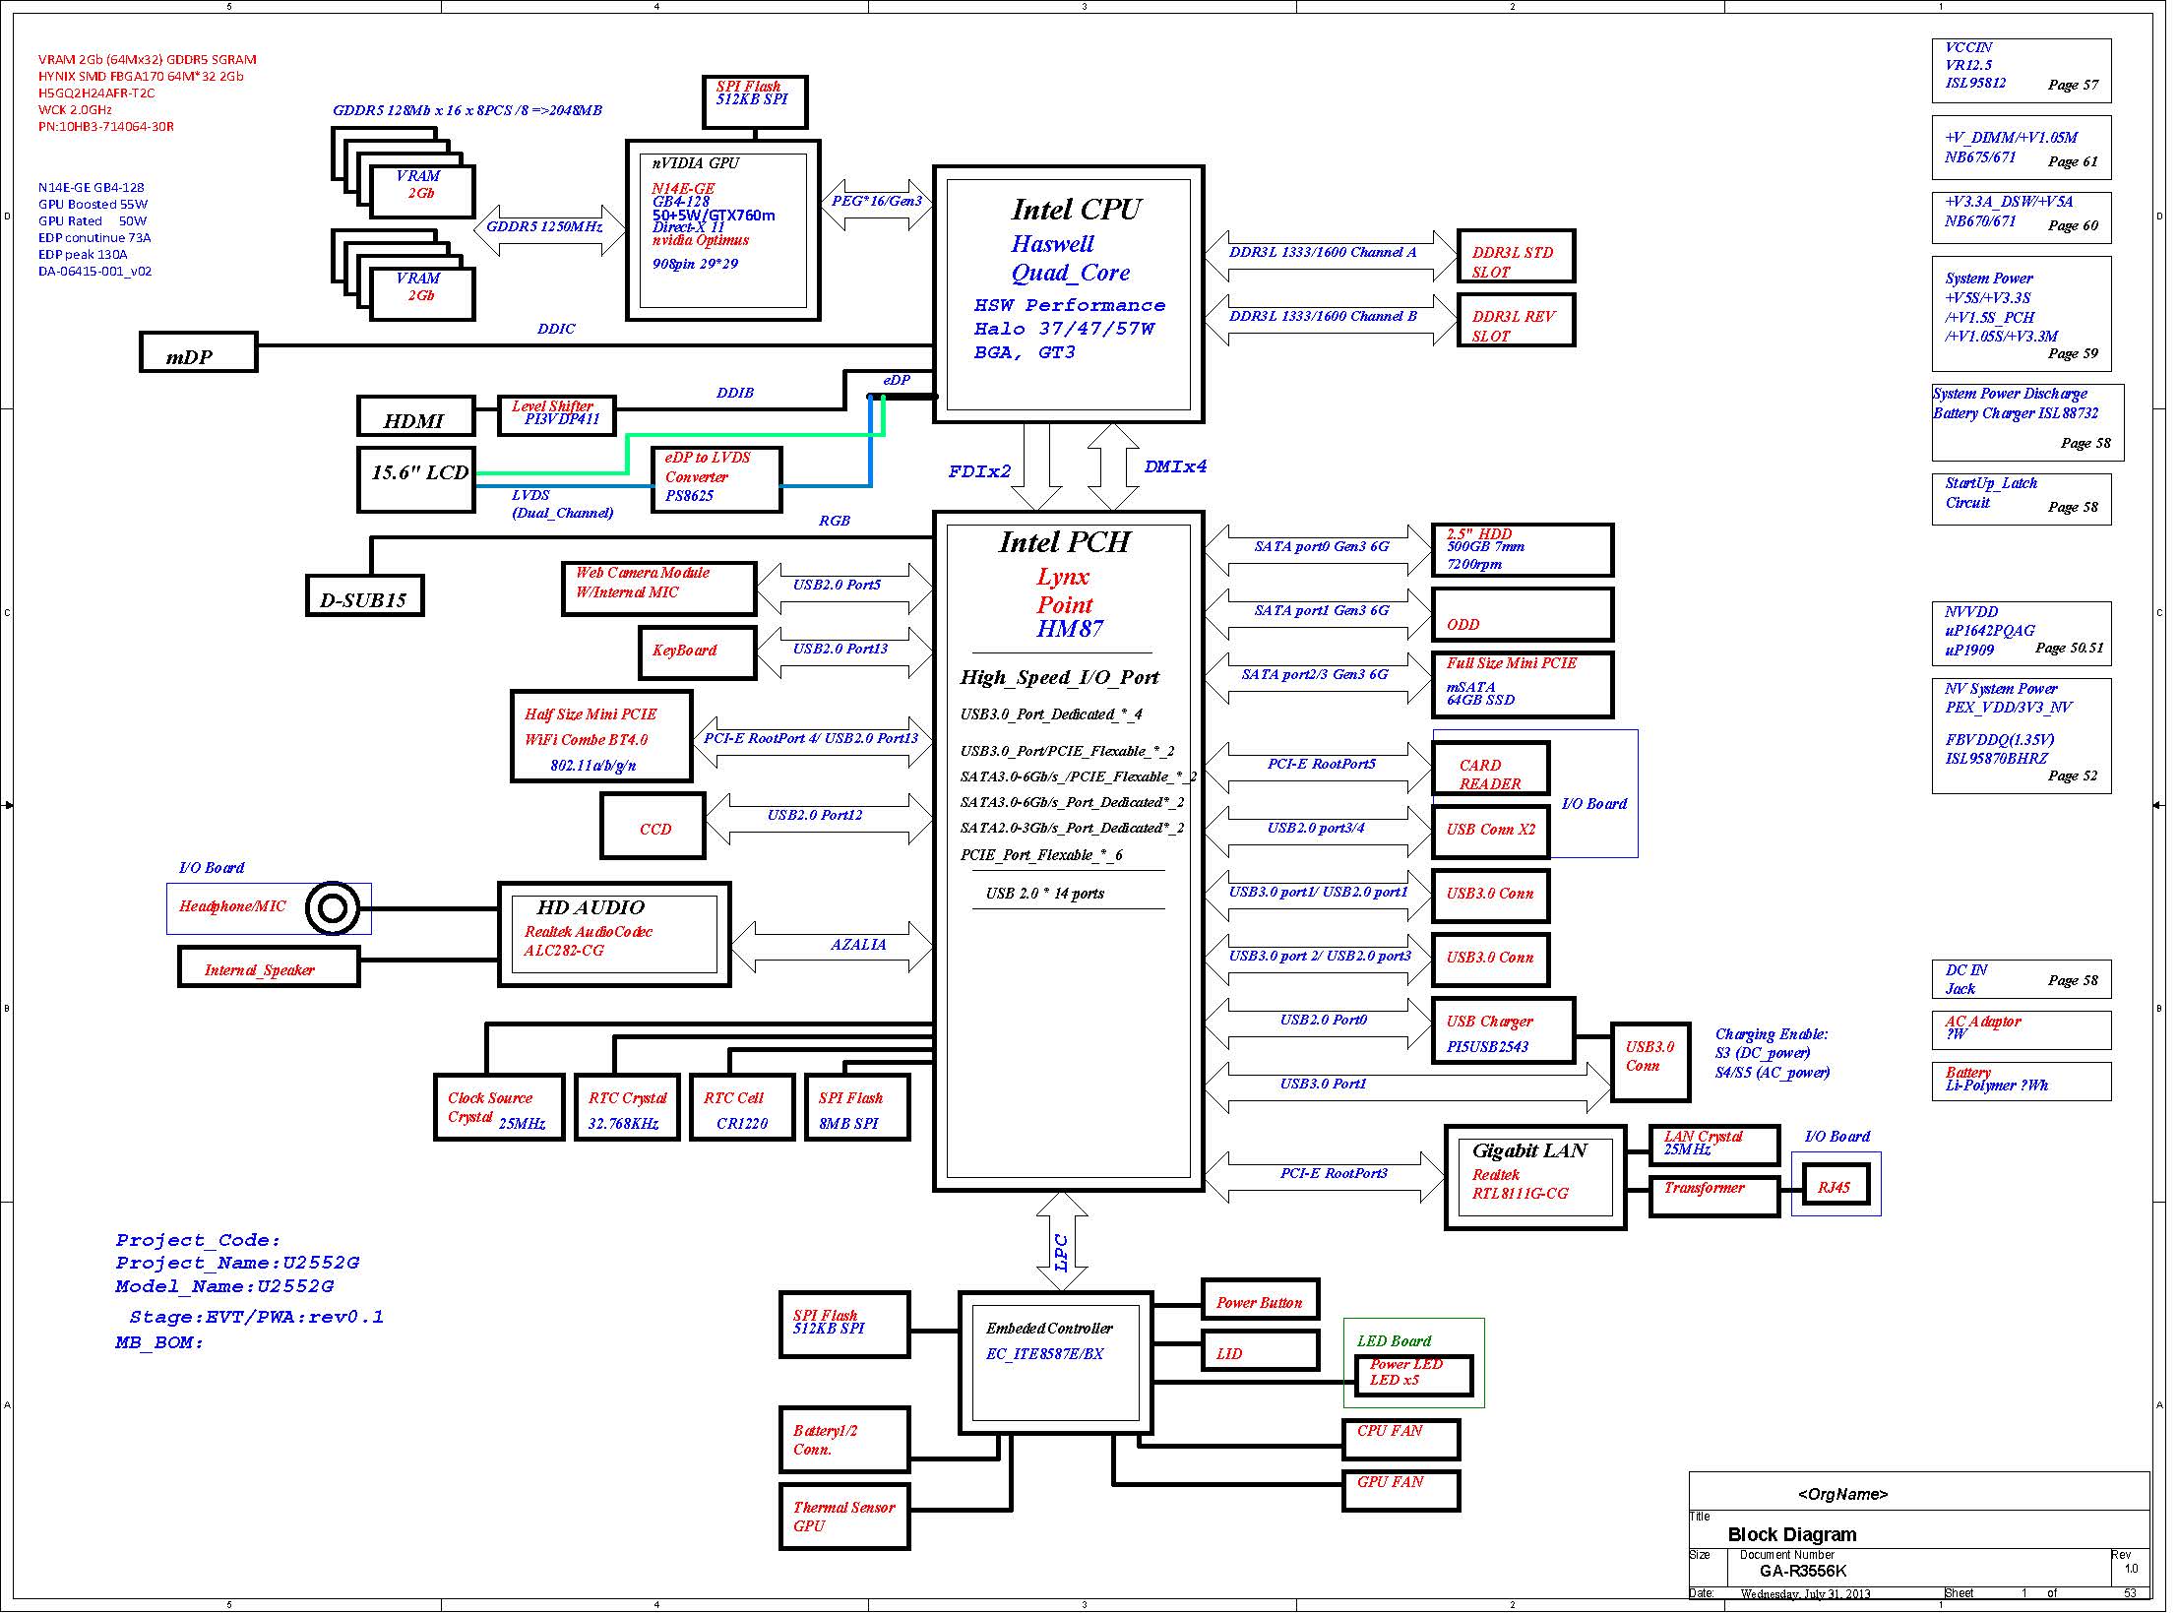The height and width of the screenshot is (1613, 2178).
Task: Select the USB Charger PI5USB2543 box
Action: [x=1502, y=1030]
